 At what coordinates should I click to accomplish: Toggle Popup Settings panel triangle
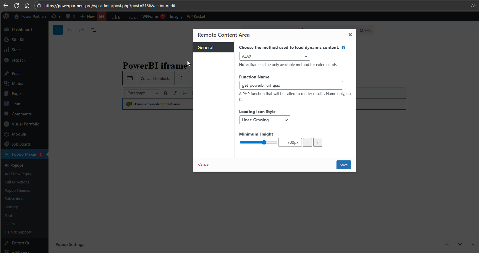[x=473, y=244]
